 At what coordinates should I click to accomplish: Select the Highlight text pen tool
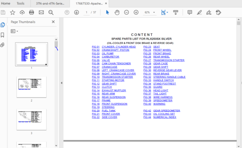199,13
